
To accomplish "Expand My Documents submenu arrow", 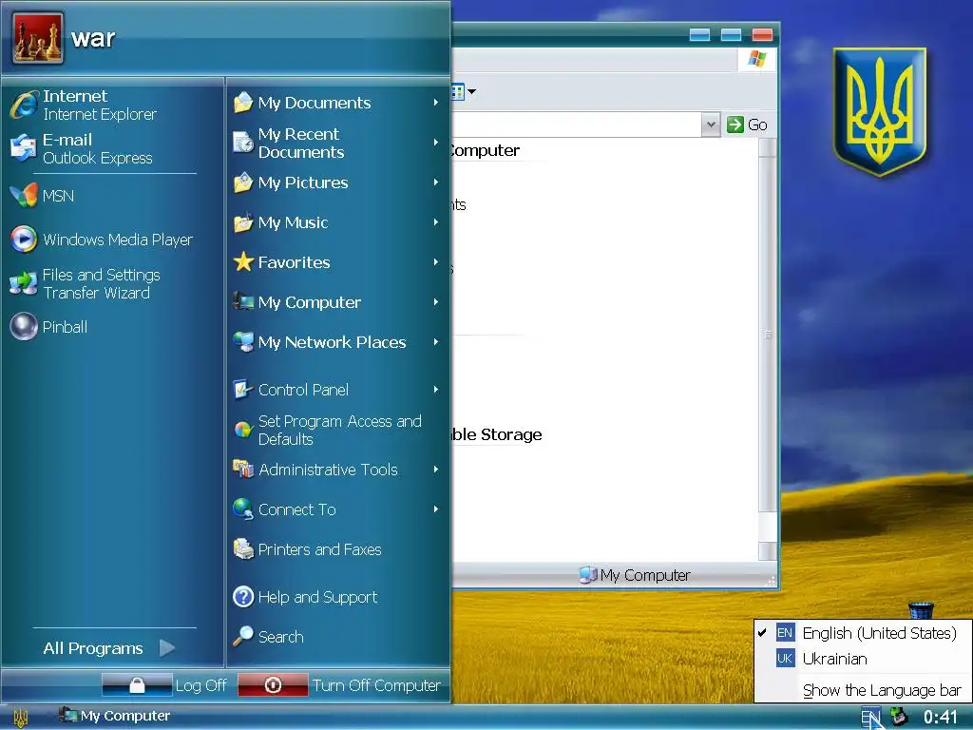I will pyautogui.click(x=436, y=103).
